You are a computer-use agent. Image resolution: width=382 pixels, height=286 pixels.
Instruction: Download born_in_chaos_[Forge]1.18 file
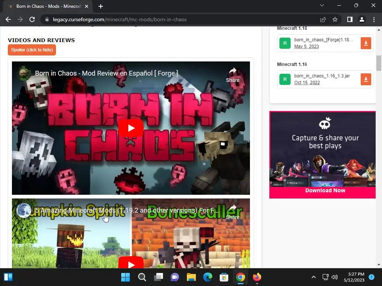366,43
